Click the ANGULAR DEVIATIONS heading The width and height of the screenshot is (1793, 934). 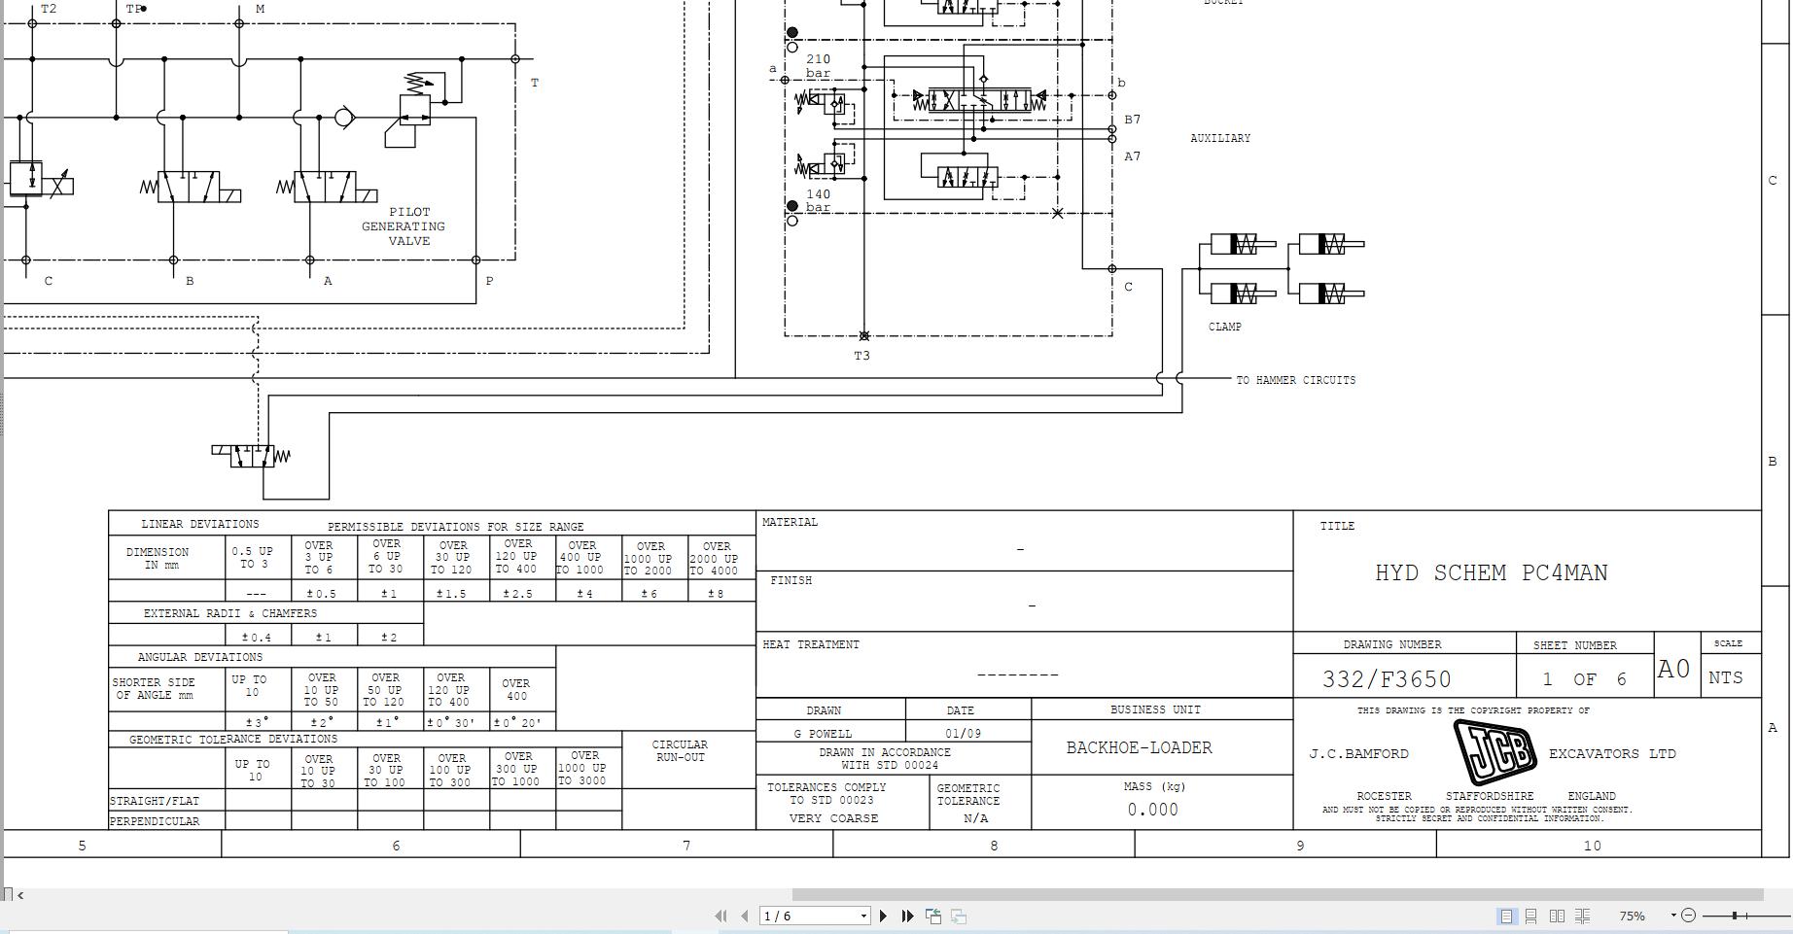200,657
